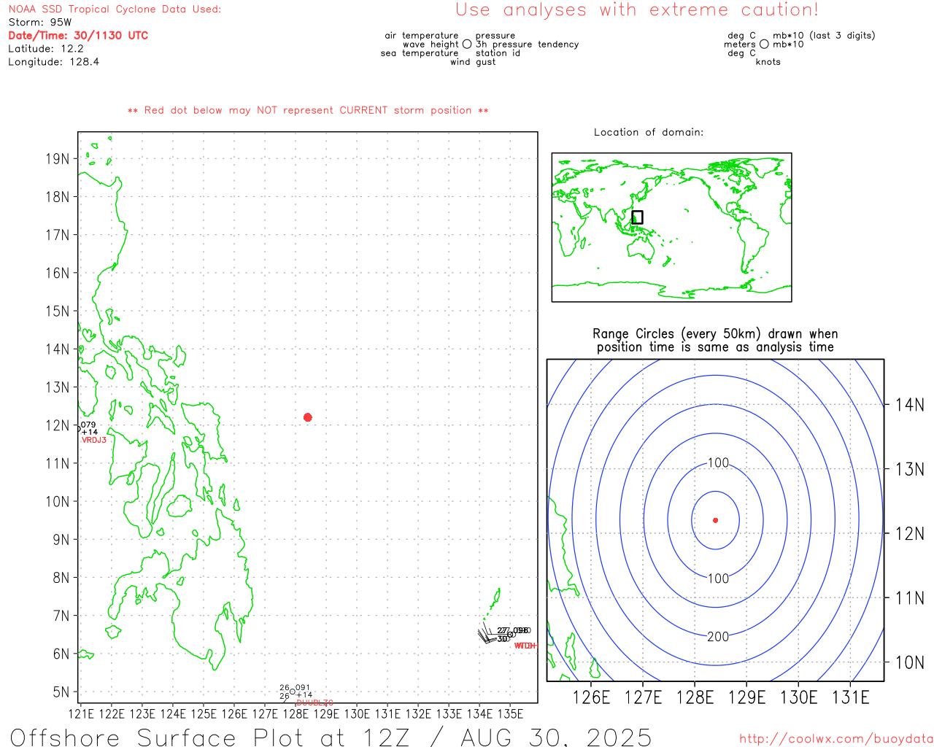Click the 'meters' units label
The image size is (934, 747).
click(740, 44)
